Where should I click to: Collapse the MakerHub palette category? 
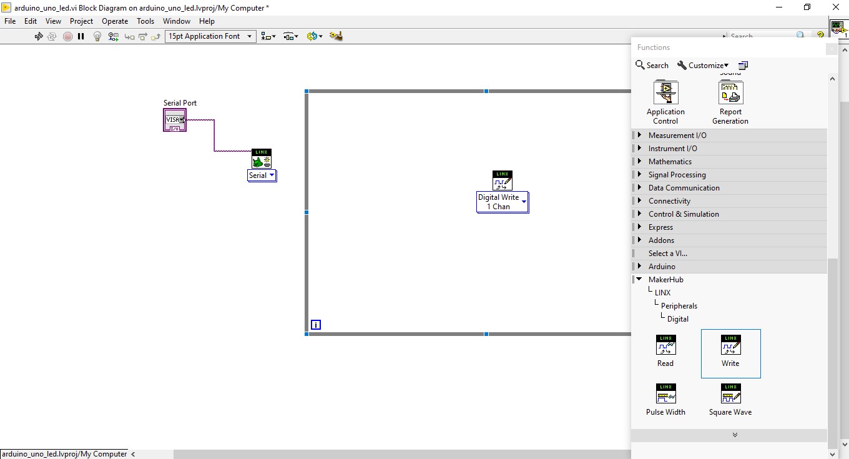pyautogui.click(x=639, y=279)
